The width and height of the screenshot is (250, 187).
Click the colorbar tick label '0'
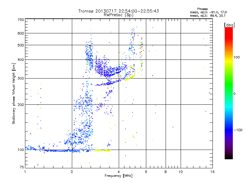(234, 94)
